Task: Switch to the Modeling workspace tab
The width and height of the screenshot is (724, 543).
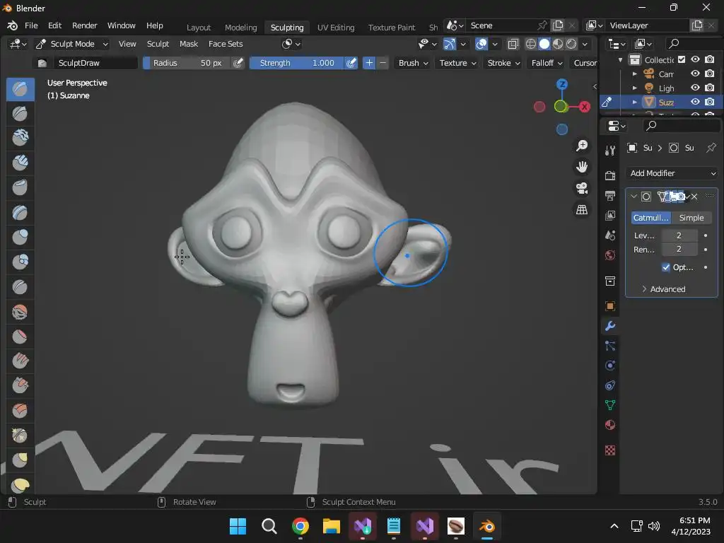Action: click(240, 28)
